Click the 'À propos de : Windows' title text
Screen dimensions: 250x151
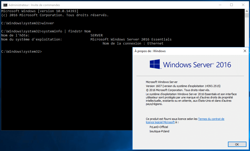coord(150,51)
